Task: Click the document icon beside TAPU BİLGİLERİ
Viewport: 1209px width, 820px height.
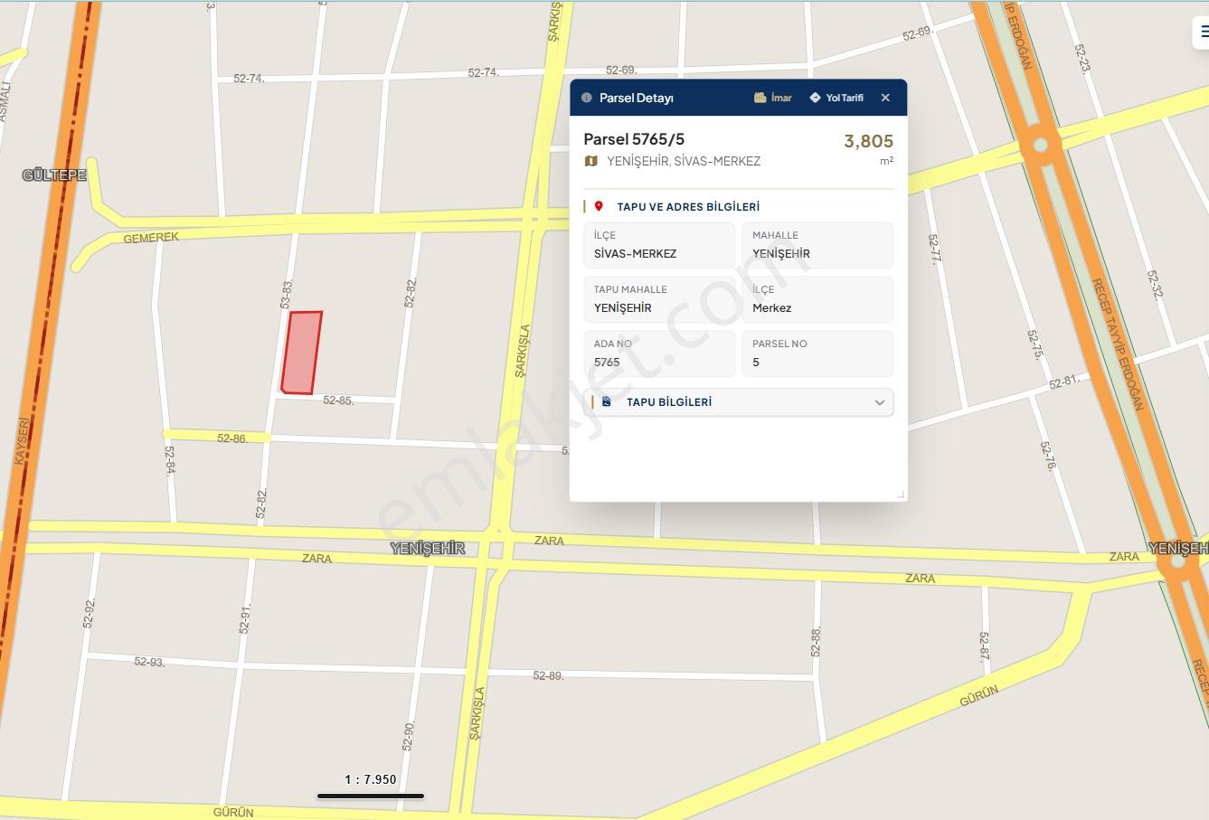Action: click(x=607, y=401)
